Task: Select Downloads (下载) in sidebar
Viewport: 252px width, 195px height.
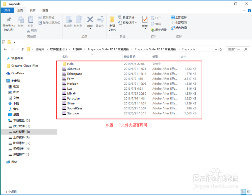Action: [14, 103]
